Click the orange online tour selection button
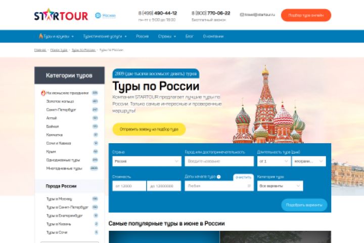Viewport: 364px width, 243px height. [x=306, y=15]
